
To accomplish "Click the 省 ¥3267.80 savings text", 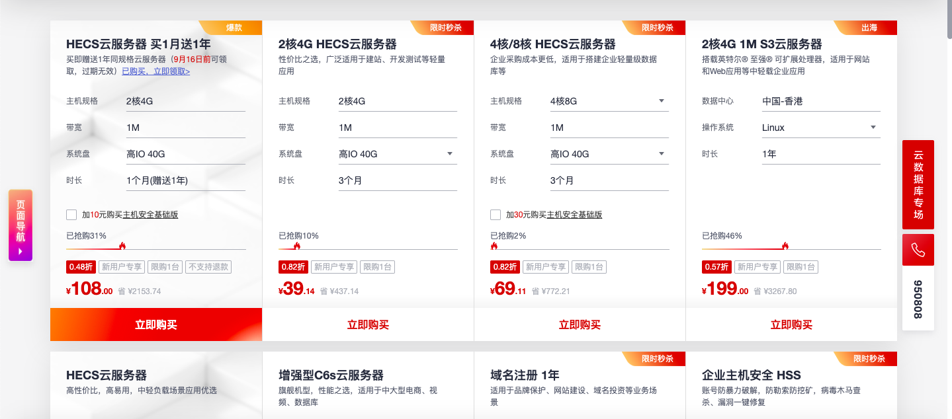I will click(x=775, y=291).
